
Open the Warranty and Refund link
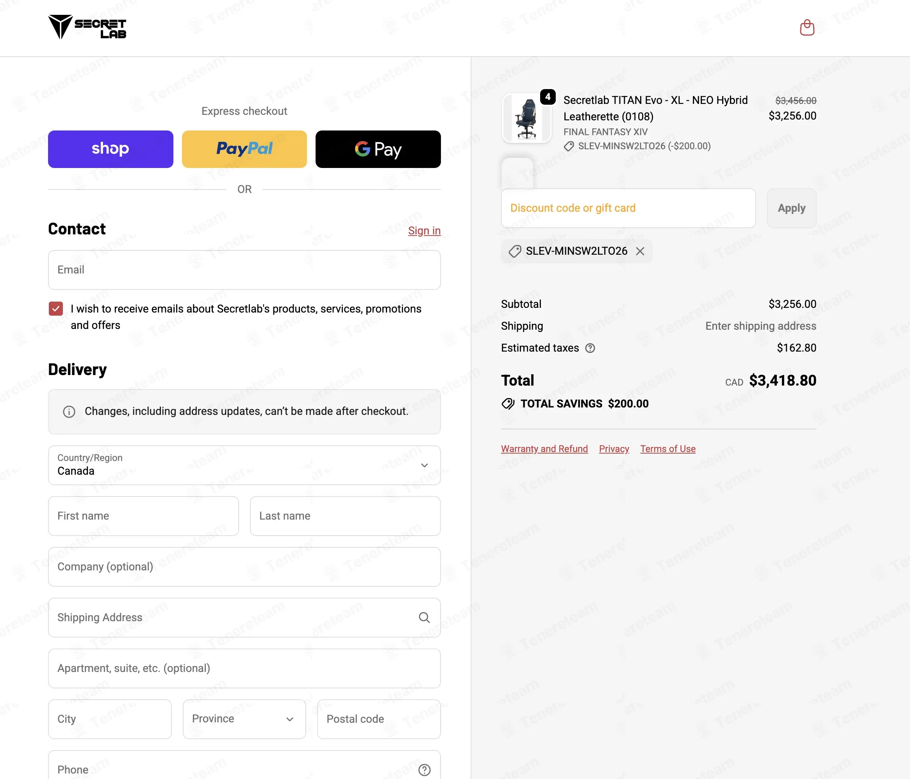(x=544, y=448)
